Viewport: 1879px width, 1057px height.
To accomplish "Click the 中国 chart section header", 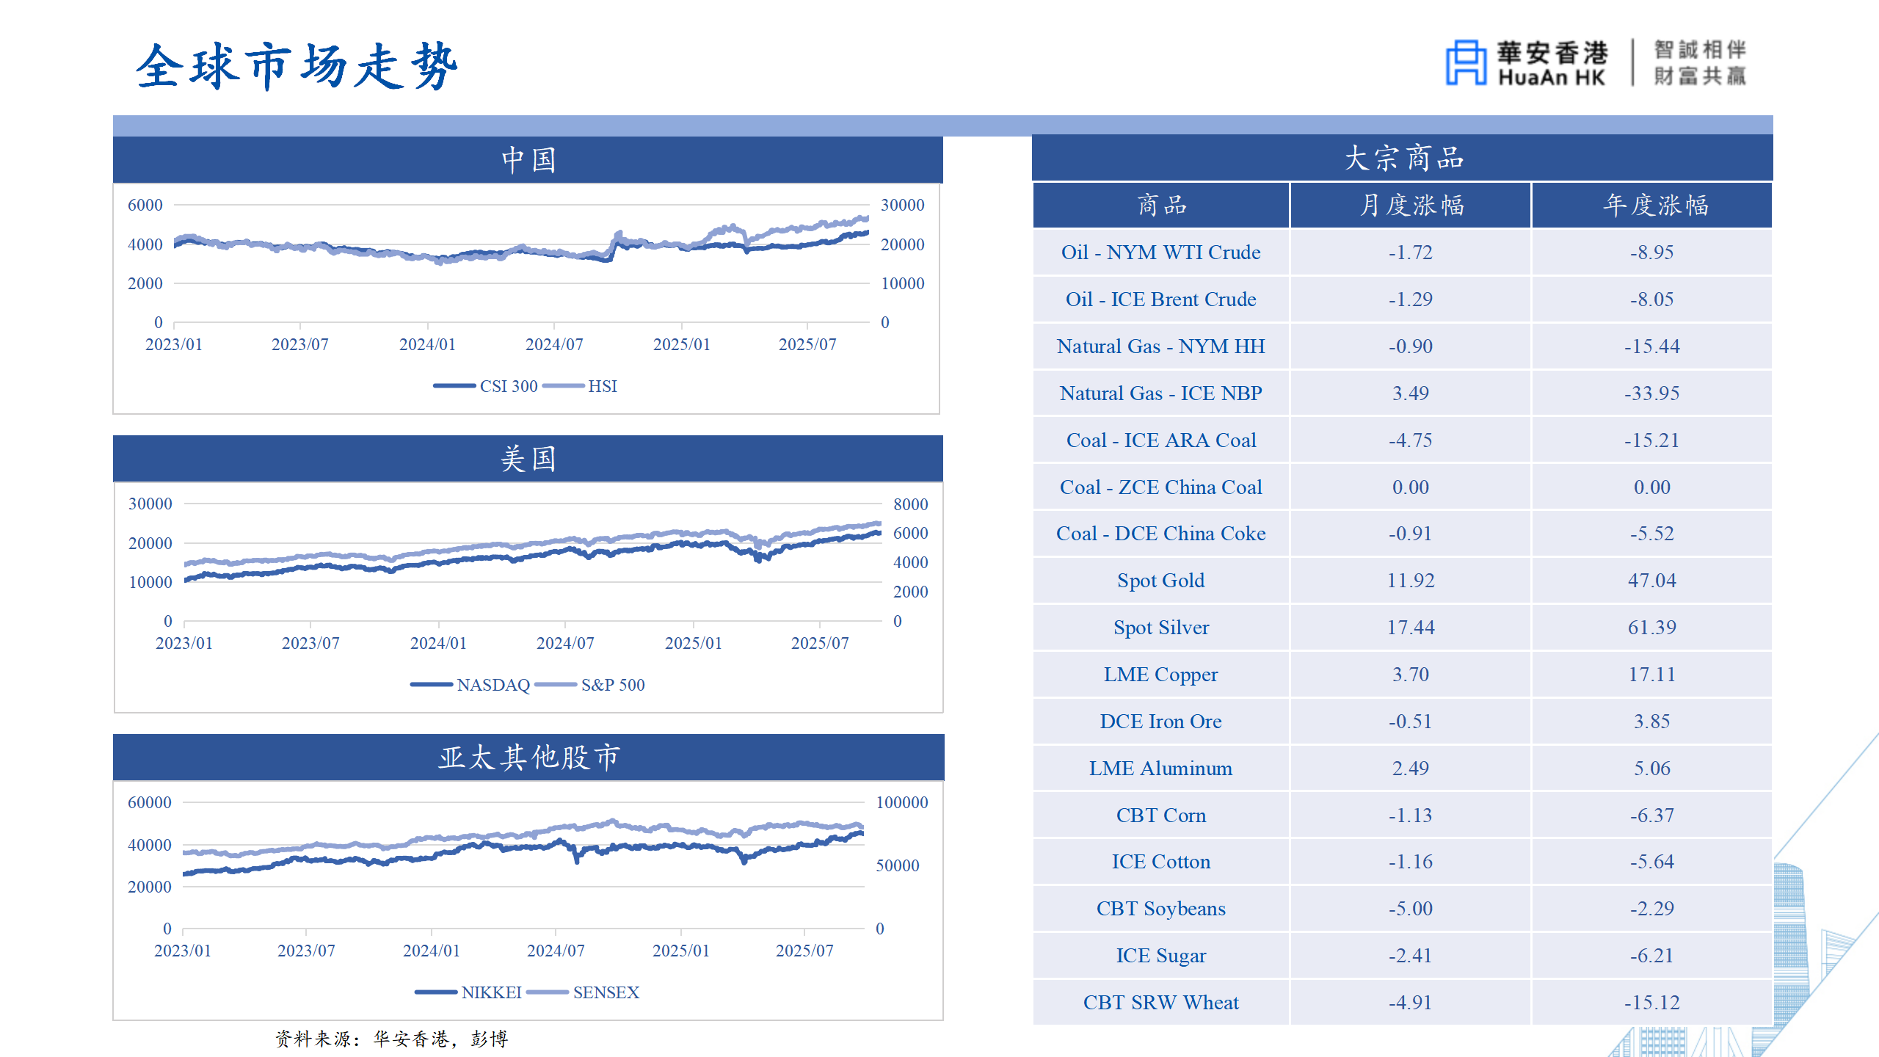I will pos(528,160).
